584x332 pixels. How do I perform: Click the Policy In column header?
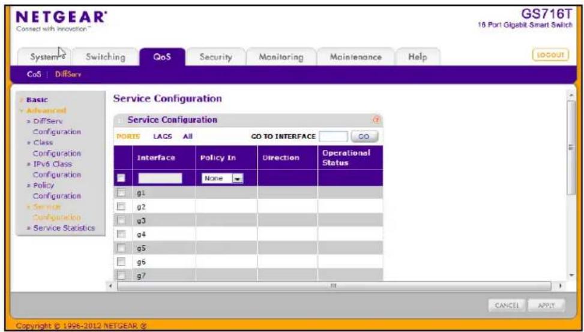[x=218, y=158]
